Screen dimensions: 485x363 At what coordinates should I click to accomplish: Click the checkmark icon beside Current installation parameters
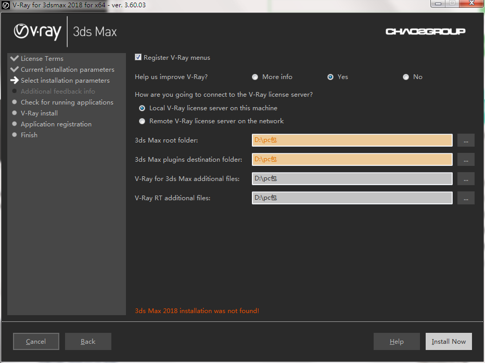click(14, 69)
